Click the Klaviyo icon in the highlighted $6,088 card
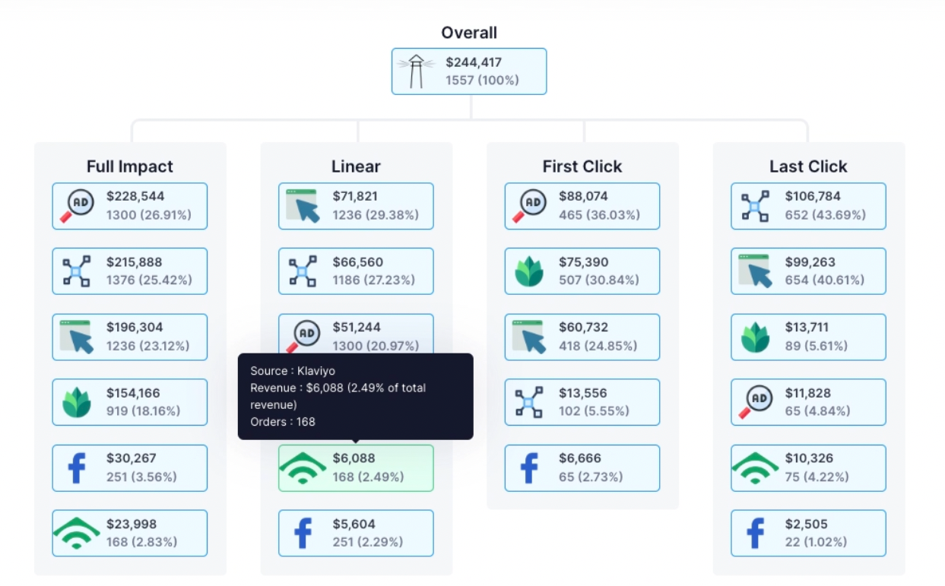Image resolution: width=945 pixels, height=586 pixels. tap(303, 468)
